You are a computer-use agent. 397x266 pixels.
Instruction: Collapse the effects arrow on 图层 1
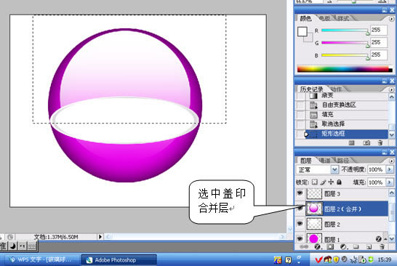[x=385, y=238]
